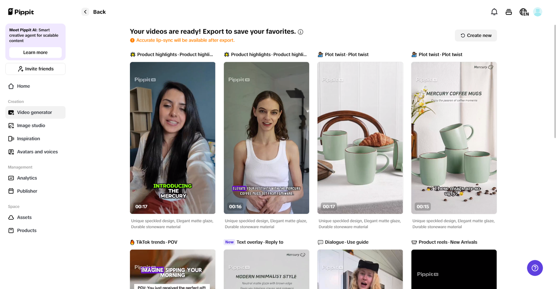Click the chat bubble icon beside Dialogue
Image resolution: width=556 pixels, height=289 pixels.
[320, 242]
